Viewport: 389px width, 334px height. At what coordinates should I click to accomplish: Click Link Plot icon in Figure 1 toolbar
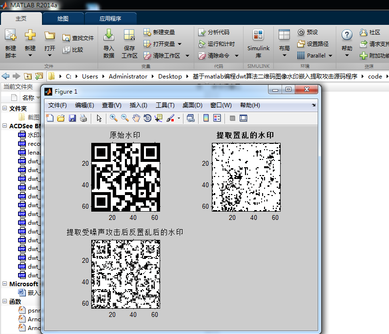[x=190, y=118]
